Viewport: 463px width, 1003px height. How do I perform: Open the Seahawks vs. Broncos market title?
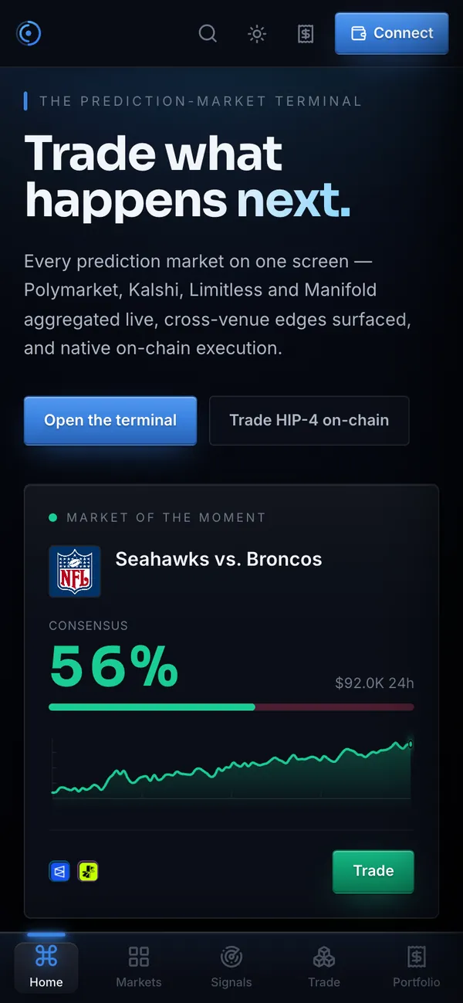tap(218, 559)
